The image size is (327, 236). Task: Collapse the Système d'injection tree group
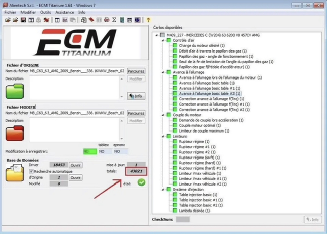162,190
